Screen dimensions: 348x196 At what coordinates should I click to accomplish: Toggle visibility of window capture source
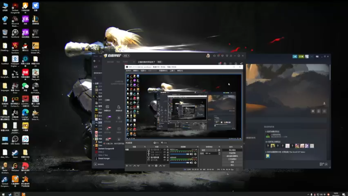point(164,160)
